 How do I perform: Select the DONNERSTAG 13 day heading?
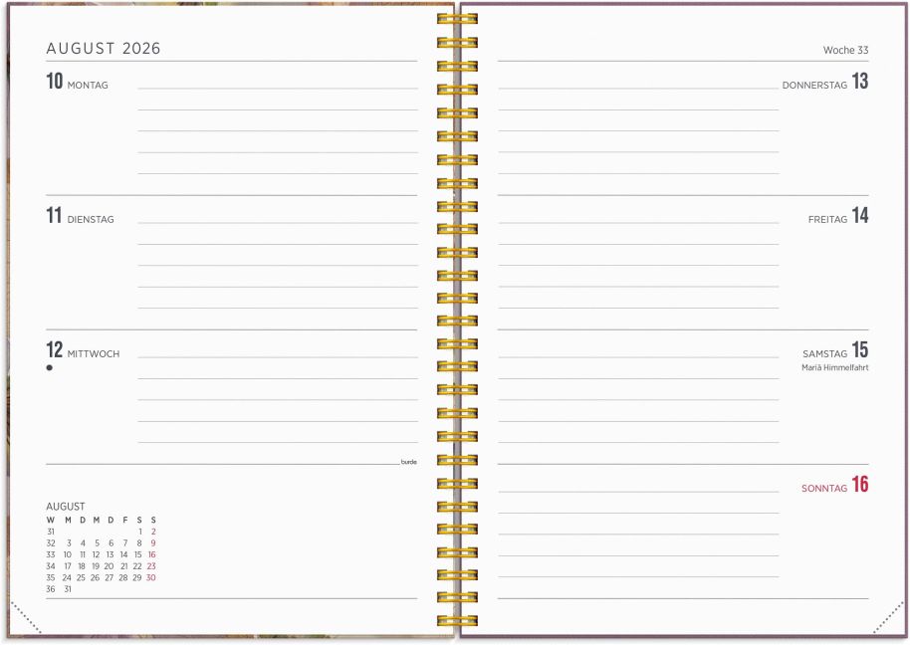(x=825, y=82)
